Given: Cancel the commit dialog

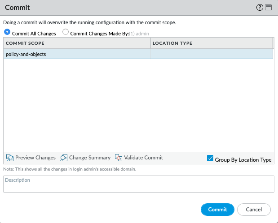Looking at the screenshot, I should click(254, 209).
